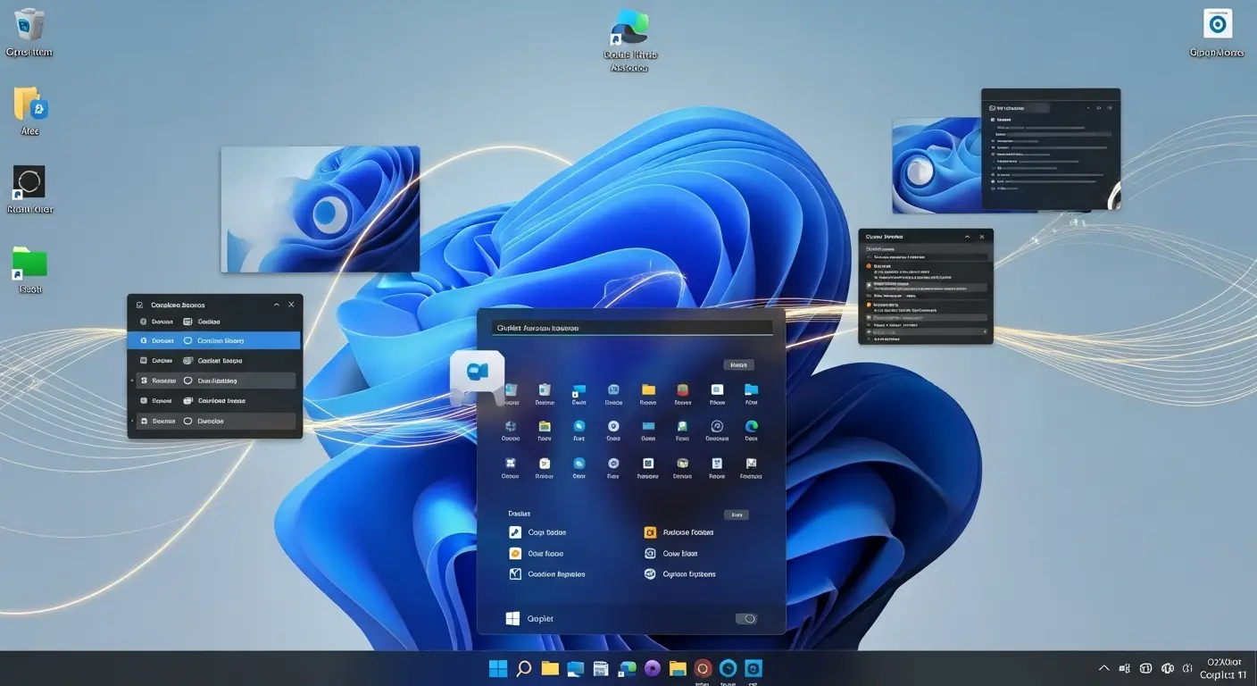Screen dimensions: 1257x686
Task: Click the search field at the top of the Start menu
Action: coord(633,328)
